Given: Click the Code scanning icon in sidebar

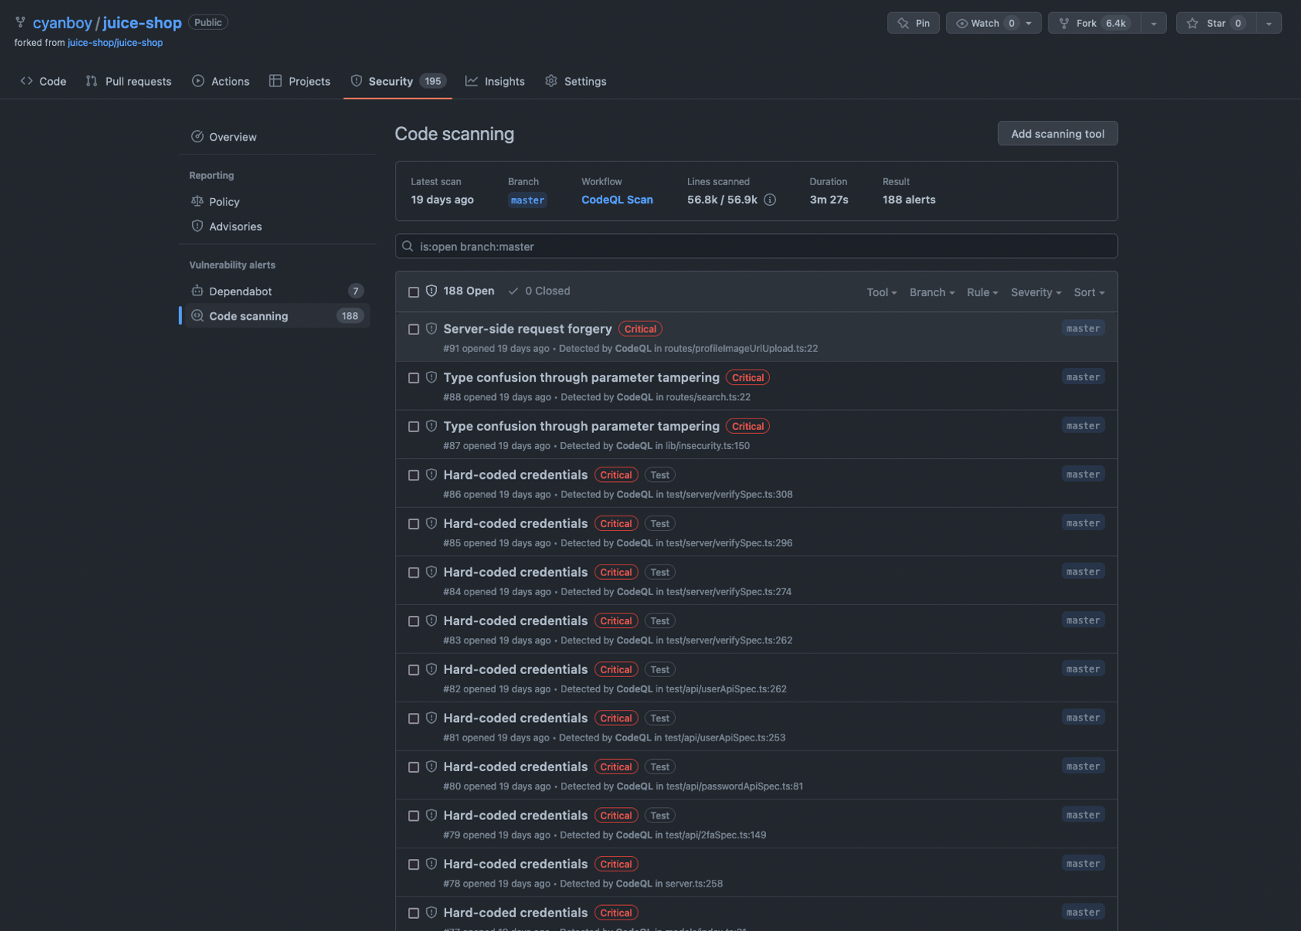Looking at the screenshot, I should coord(197,316).
